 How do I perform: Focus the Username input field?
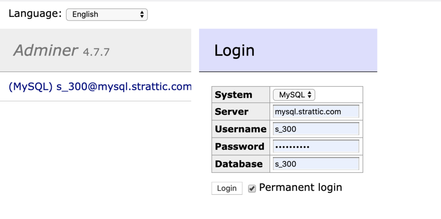(x=316, y=129)
